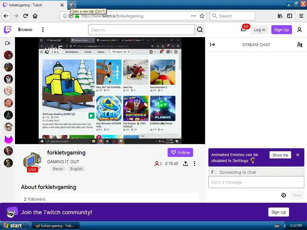Viewport: 307px width, 230px height.
Task: Open the Firefox hamburger menu
Action: 301,16
